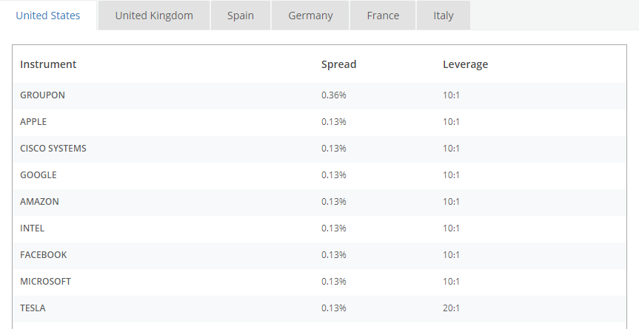The height and width of the screenshot is (329, 639).
Task: Click the MICROSOFT instrument
Action: tap(46, 282)
